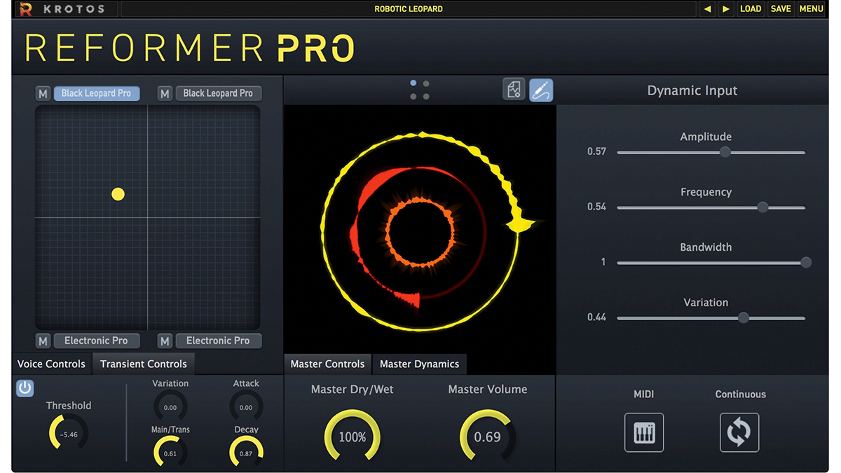This screenshot has width=841, height=473.
Task: Click the Threshold knob
Action: (x=69, y=432)
